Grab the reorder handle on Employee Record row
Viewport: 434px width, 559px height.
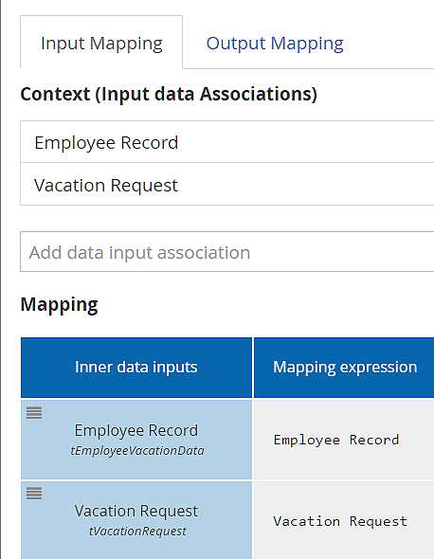pos(34,413)
